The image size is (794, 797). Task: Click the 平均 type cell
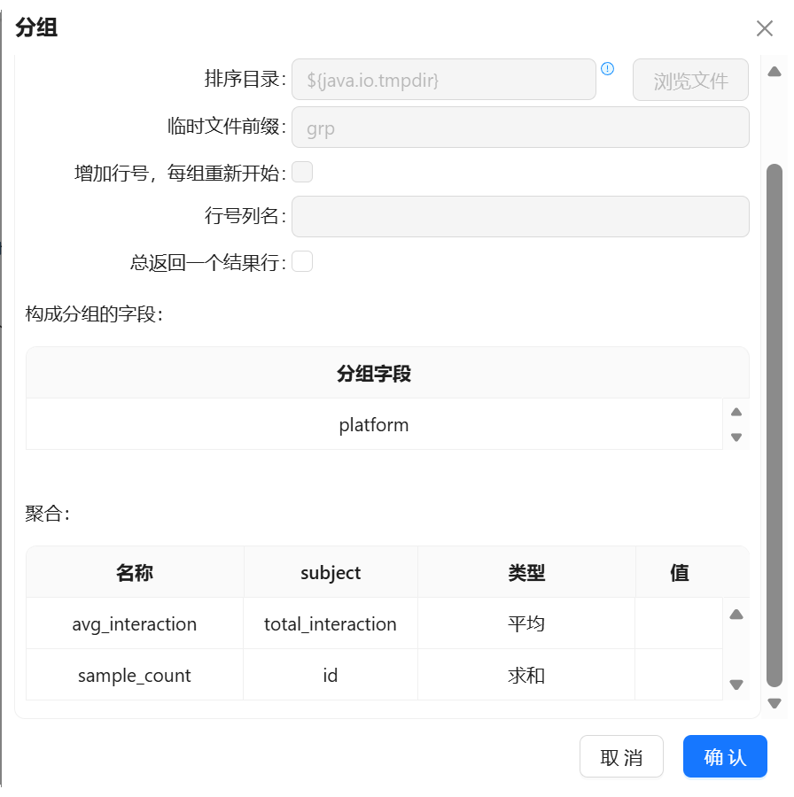[x=526, y=623]
